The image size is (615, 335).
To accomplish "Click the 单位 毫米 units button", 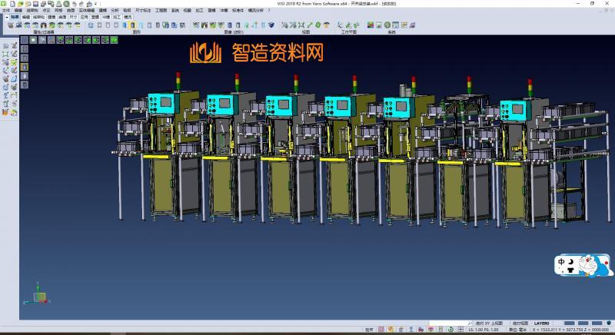I will 520,330.
